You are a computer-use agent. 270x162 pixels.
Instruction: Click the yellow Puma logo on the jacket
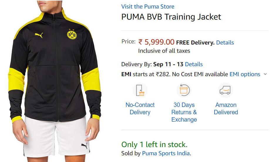39,35
